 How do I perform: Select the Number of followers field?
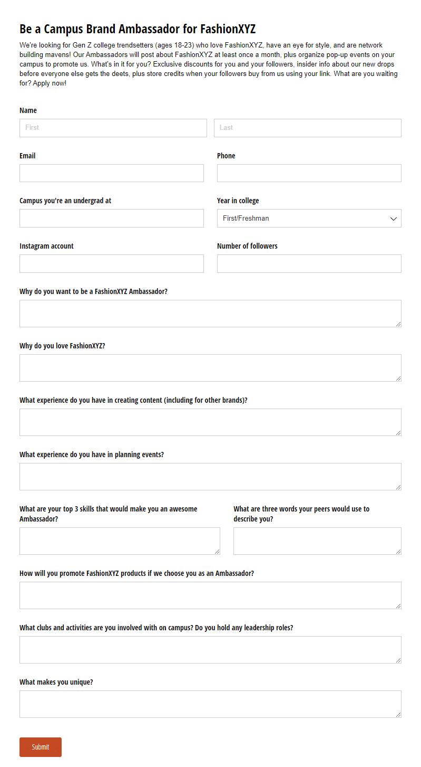click(309, 264)
